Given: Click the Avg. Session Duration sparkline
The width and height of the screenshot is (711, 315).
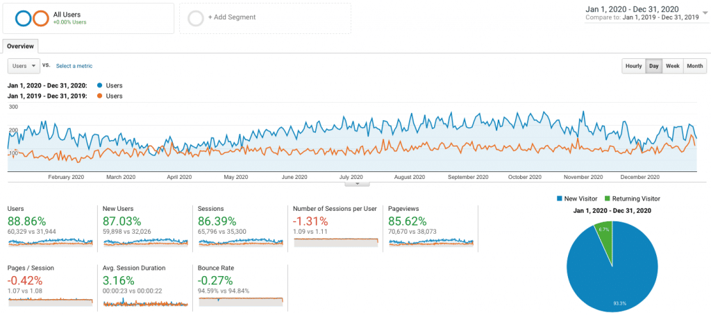Looking at the screenshot, I should click(x=146, y=302).
